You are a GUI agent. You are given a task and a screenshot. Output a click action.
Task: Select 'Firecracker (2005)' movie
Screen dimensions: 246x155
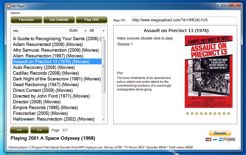57,113
